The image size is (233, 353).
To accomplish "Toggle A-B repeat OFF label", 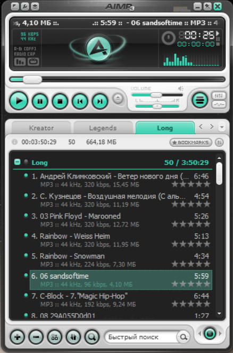I will click(x=25, y=48).
